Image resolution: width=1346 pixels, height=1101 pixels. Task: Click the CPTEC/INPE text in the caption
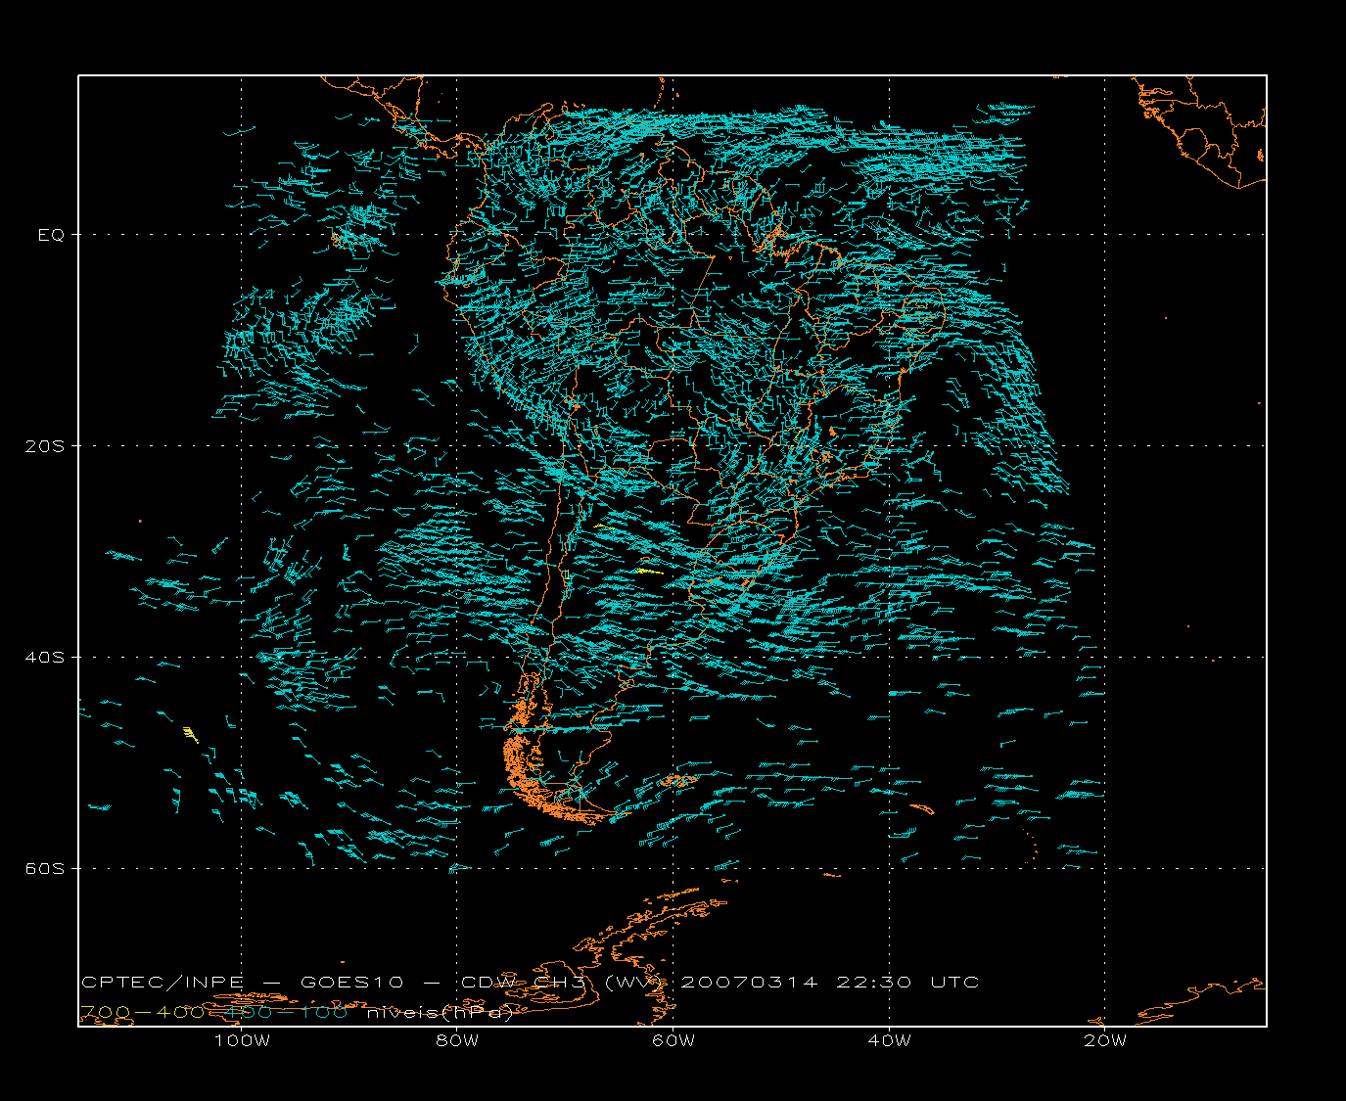pos(162,982)
